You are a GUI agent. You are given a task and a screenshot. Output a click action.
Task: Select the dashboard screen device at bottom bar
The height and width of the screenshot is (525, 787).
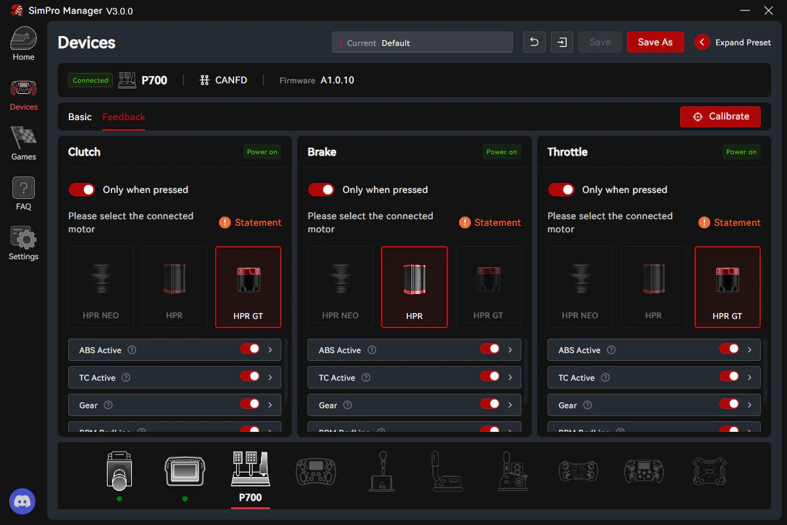pos(185,471)
